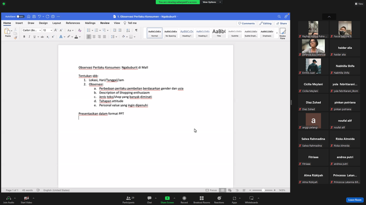Click the Clear Formatting icon
This screenshot has width=366, height=205.
[x=79, y=30]
